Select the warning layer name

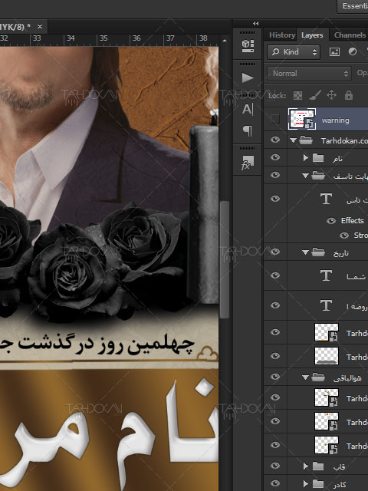(x=336, y=120)
